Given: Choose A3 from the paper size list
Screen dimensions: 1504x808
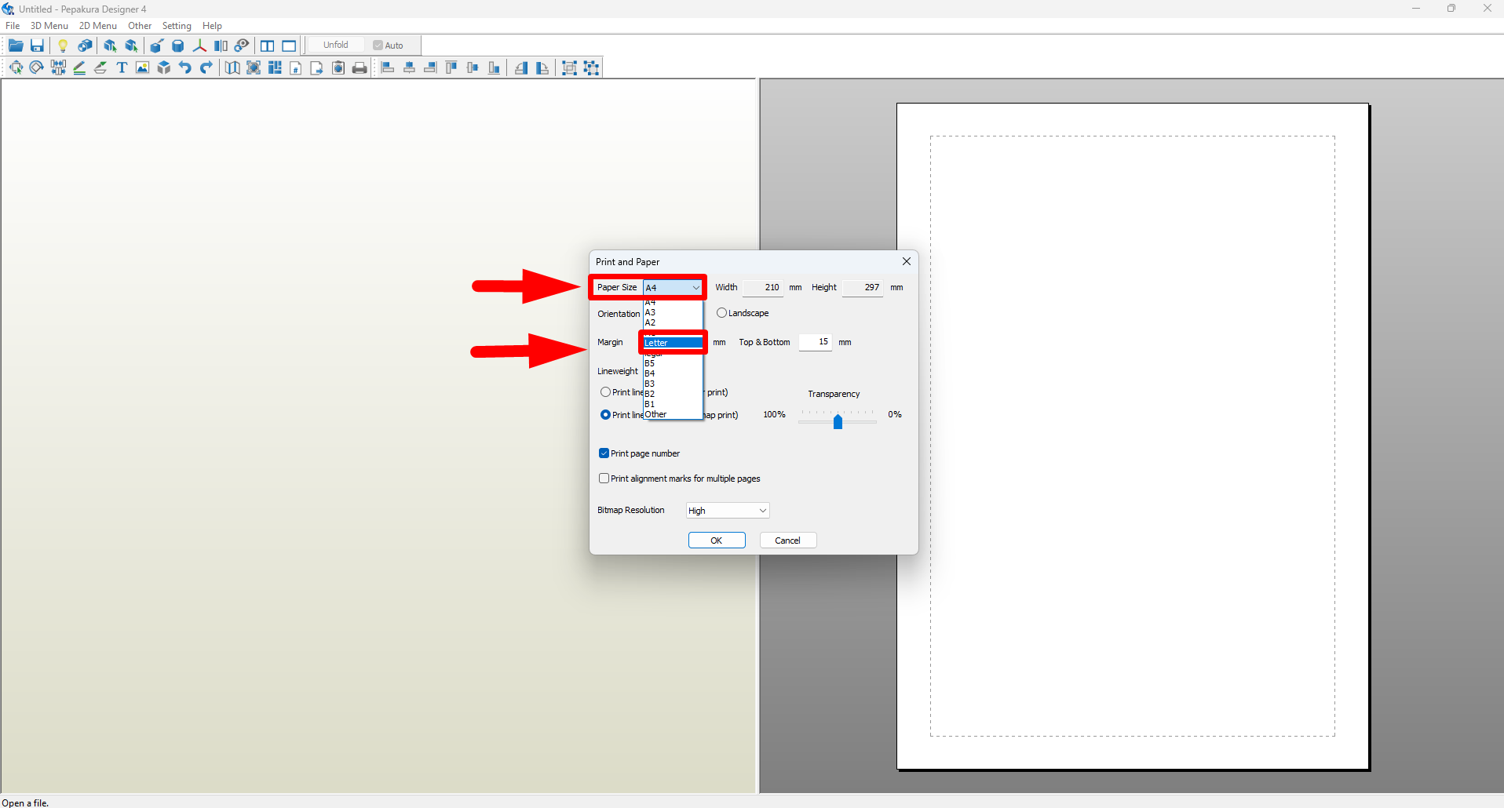Looking at the screenshot, I should (x=673, y=312).
